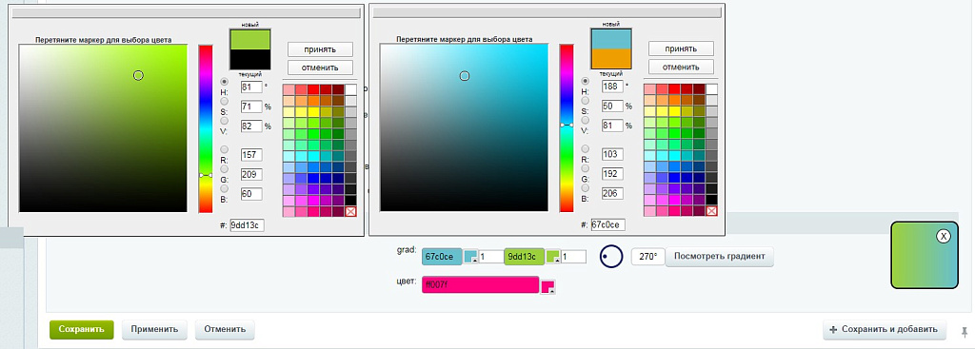Click the 270° angle input field
975x349 pixels.
(x=647, y=257)
